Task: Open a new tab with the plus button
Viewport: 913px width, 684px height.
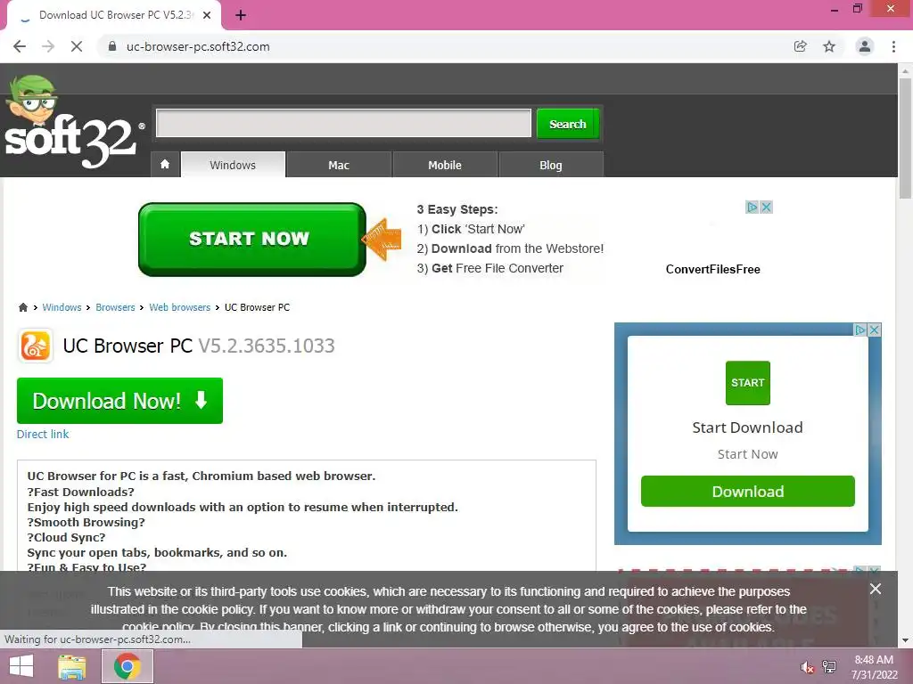Action: (241, 15)
